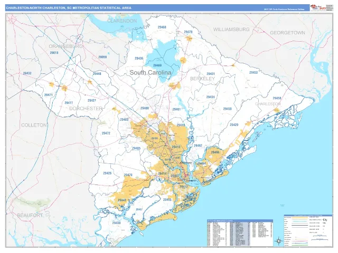The width and height of the screenshot is (338, 253).
Task: Click the publisher logo beside the title bar
Action: click(x=318, y=8)
